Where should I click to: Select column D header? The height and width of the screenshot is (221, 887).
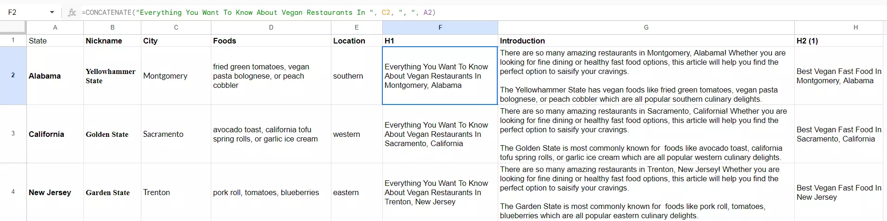pos(271,27)
